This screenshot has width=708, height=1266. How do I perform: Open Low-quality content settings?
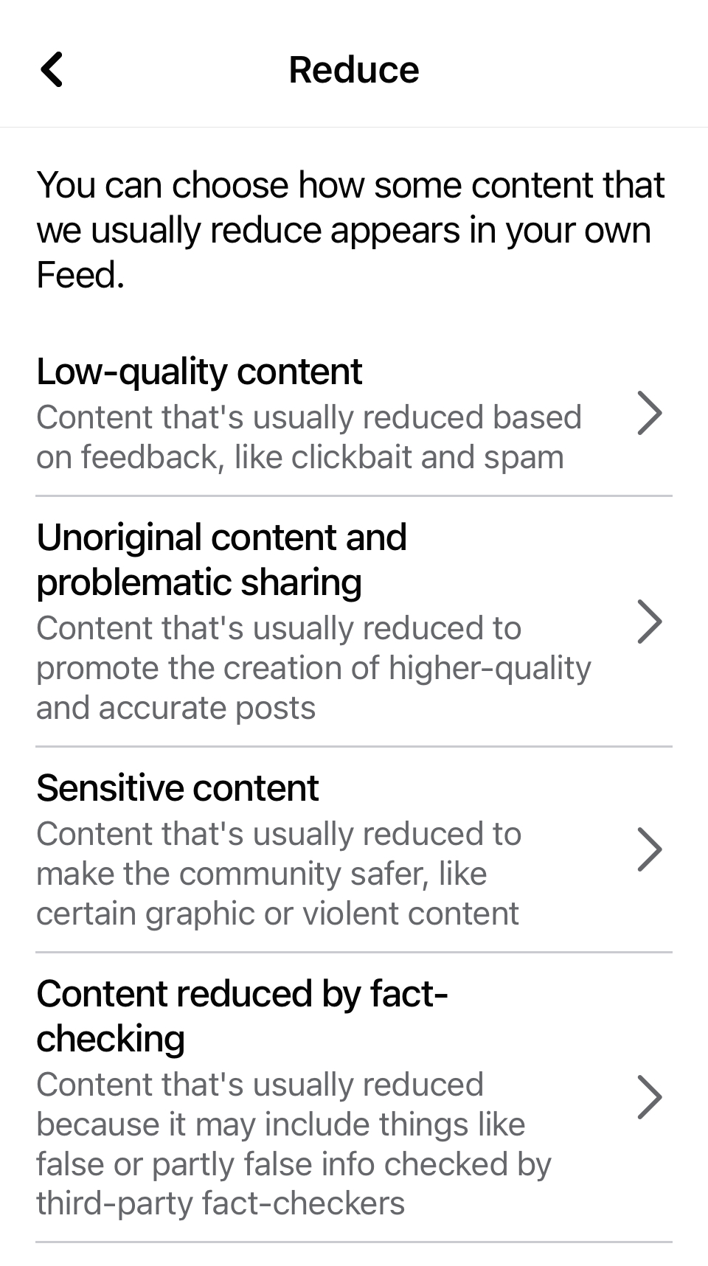point(199,372)
